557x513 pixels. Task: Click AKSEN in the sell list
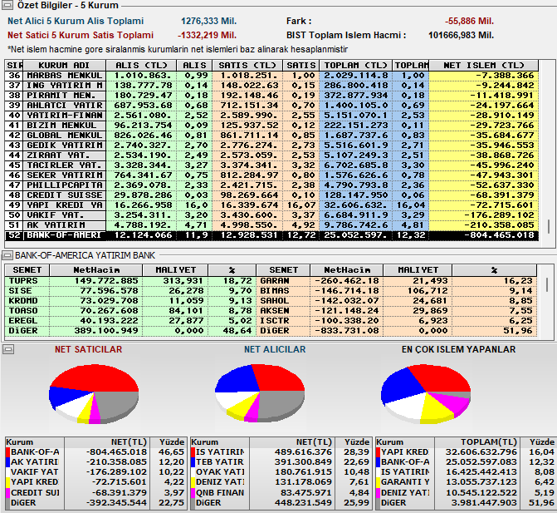pyautogui.click(x=275, y=311)
